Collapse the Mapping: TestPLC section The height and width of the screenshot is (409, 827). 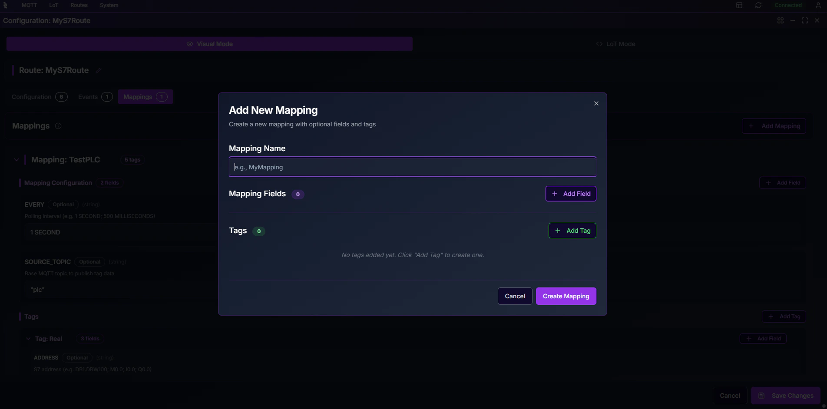pos(17,160)
